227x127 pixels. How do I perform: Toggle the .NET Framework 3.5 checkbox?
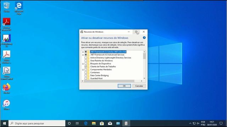tap(86, 52)
